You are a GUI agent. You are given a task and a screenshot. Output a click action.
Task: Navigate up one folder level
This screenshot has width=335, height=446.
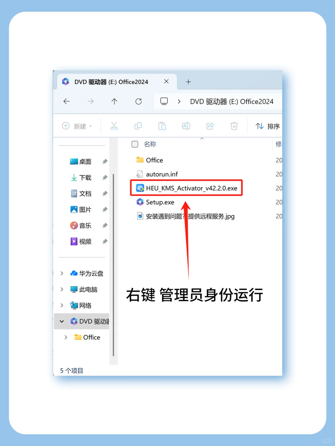[x=114, y=101]
